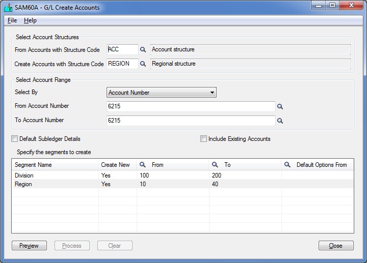Click magnifier in the From column header

pyautogui.click(x=142, y=165)
